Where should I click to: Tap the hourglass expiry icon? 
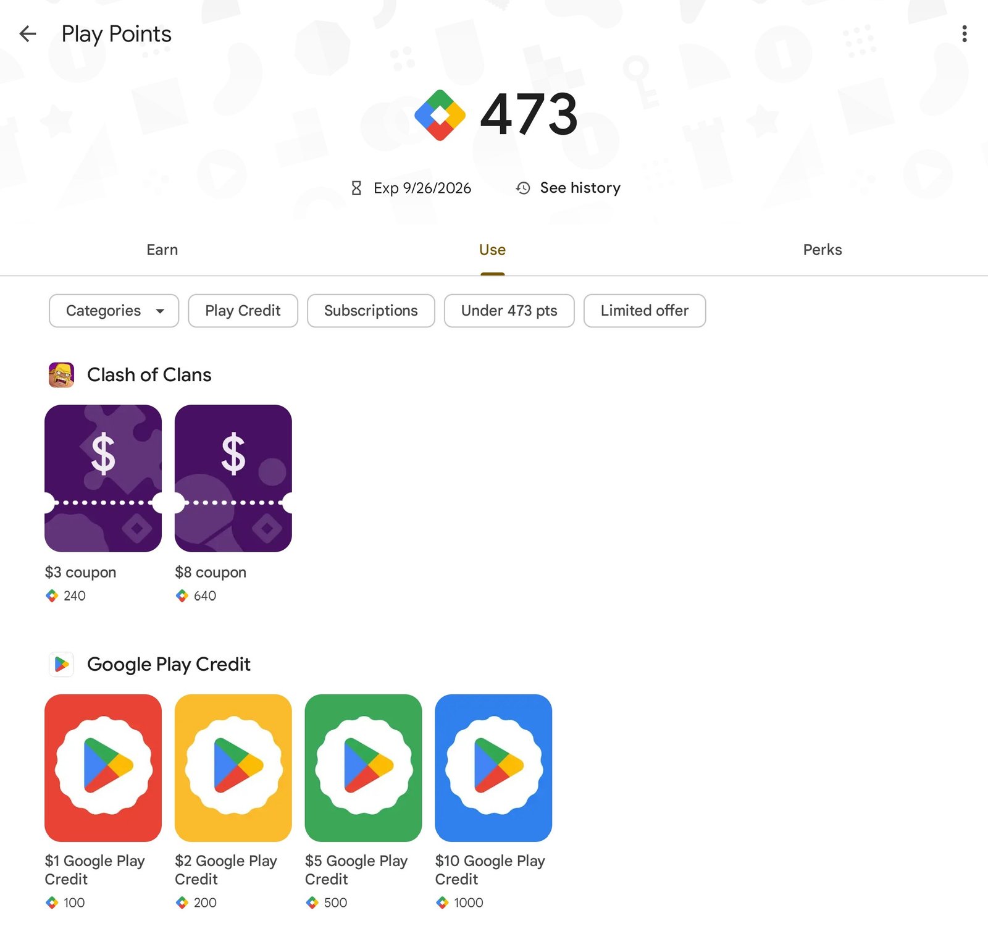pos(356,188)
